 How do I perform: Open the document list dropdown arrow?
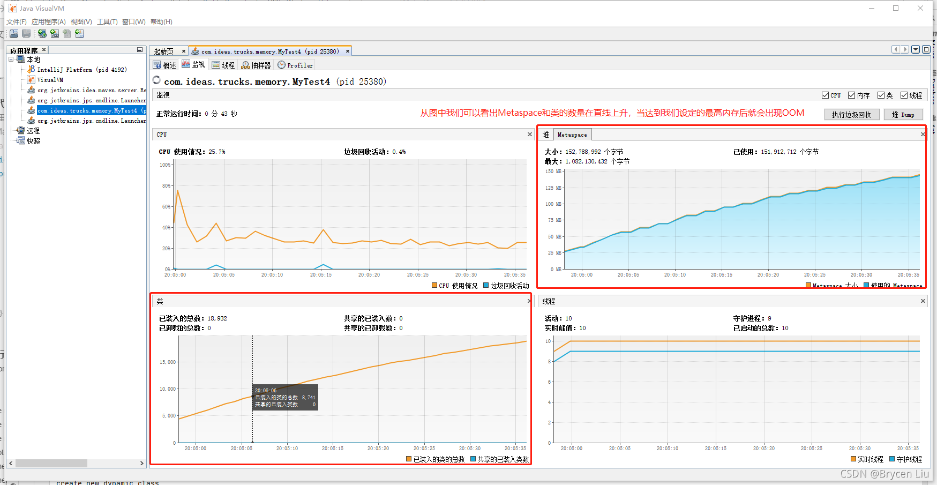916,49
